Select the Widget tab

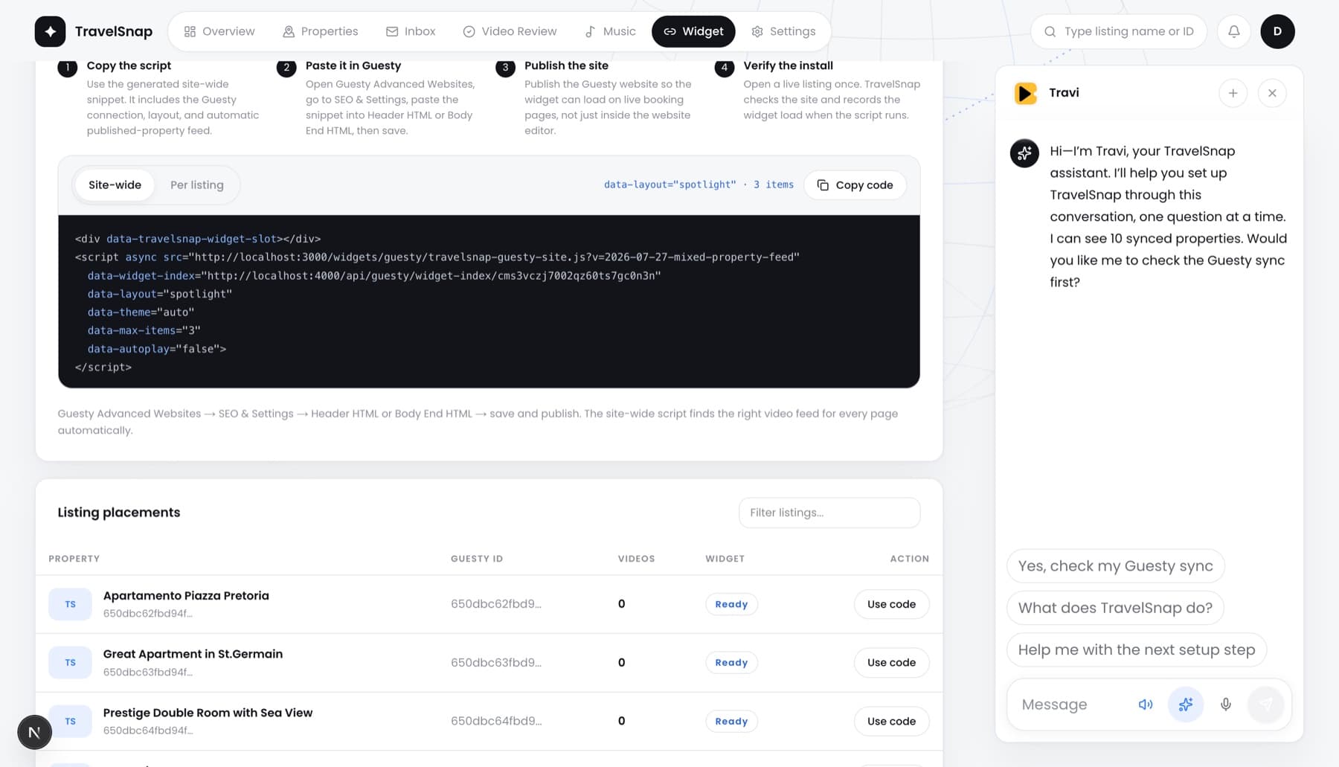pos(693,31)
